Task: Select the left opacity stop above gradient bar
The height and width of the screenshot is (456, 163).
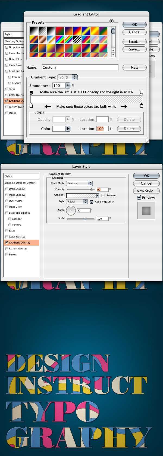Action: pos(31,93)
